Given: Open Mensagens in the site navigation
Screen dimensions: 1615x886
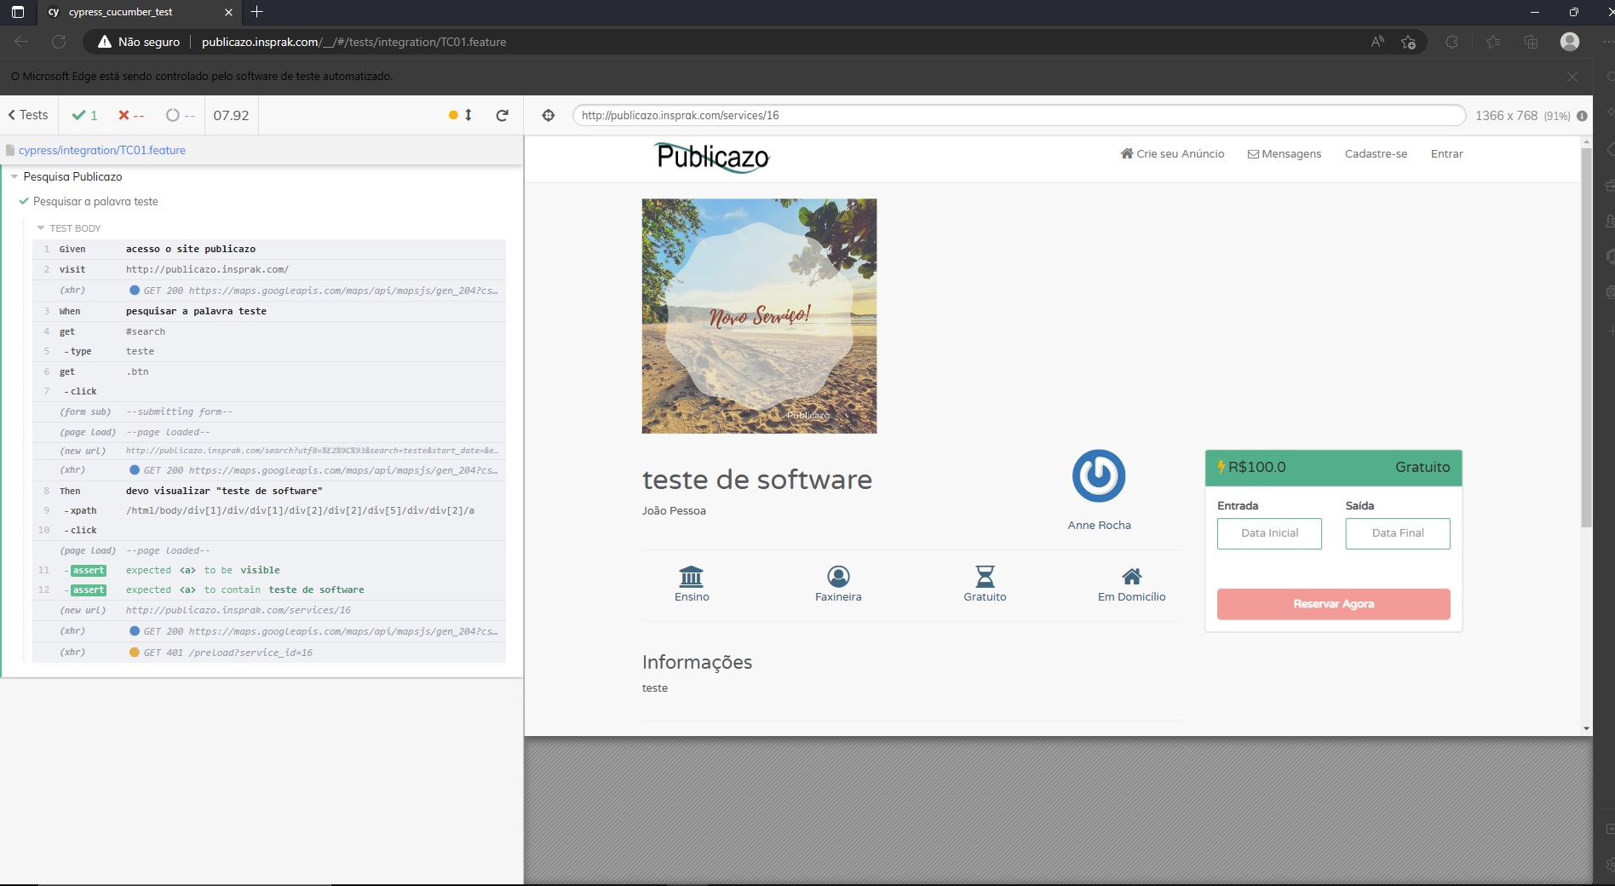Looking at the screenshot, I should click(x=1285, y=154).
